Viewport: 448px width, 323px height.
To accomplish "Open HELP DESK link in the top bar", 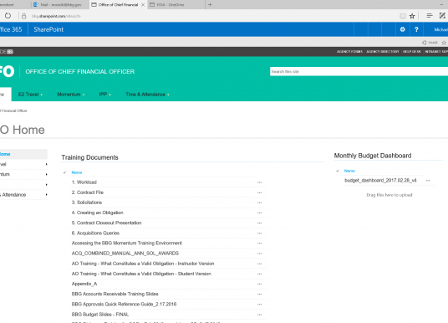I will coord(412,52).
